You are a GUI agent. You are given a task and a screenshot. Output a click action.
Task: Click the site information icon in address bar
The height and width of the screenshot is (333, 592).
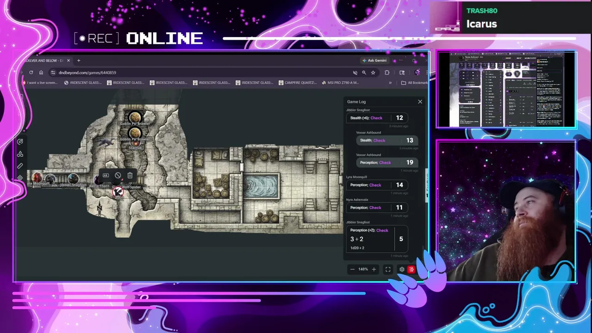pos(53,73)
